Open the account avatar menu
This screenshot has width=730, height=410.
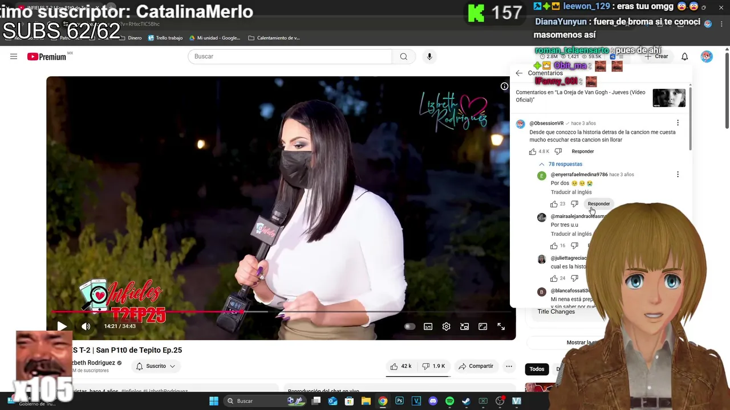tap(707, 56)
